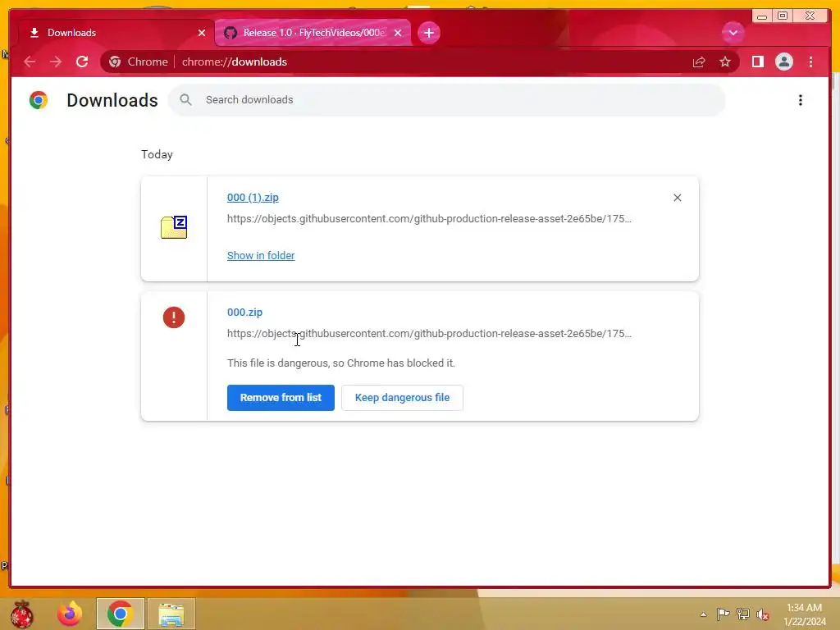This screenshot has height=630, width=840.
Task: Close the GitHub Release 1.0 tab
Action: click(398, 33)
